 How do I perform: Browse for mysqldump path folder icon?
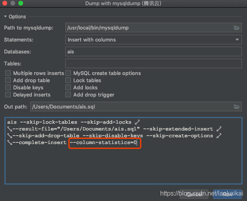(237, 28)
